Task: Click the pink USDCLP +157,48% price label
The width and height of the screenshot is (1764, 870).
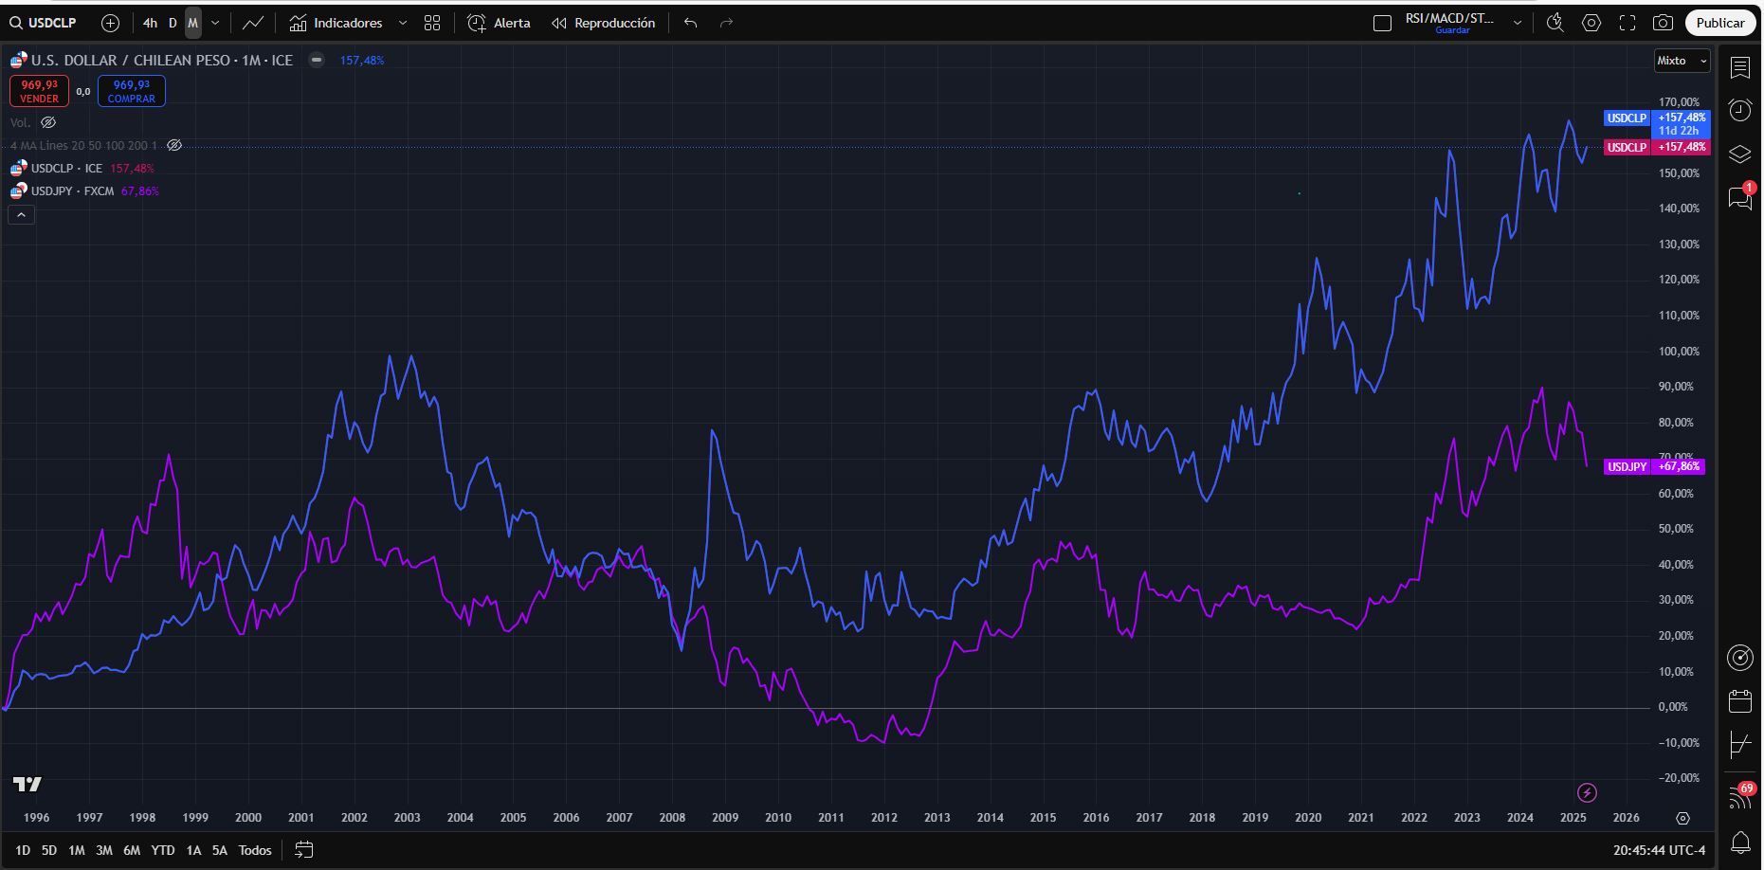Action: (x=1657, y=147)
